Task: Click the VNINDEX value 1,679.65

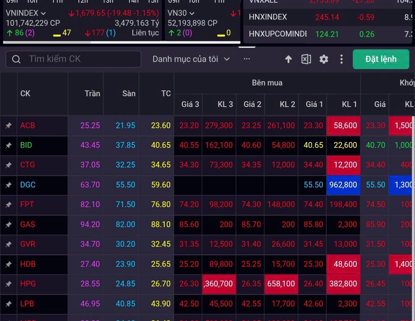Action: click(x=91, y=13)
